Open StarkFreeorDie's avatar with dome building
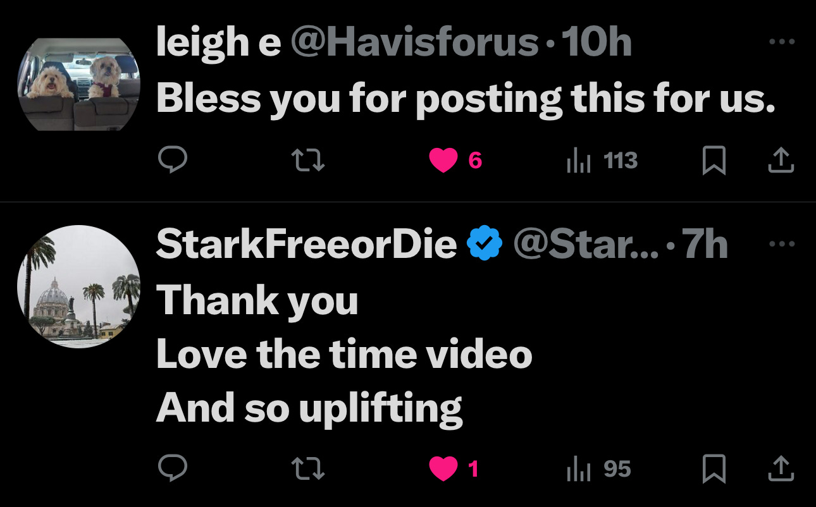Viewport: 816px width, 507px height. click(78, 286)
